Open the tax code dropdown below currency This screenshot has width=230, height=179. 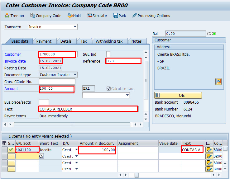[127, 95]
